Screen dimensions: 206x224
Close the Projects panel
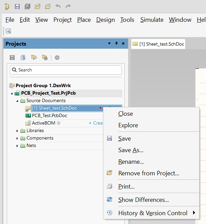(x=123, y=44)
